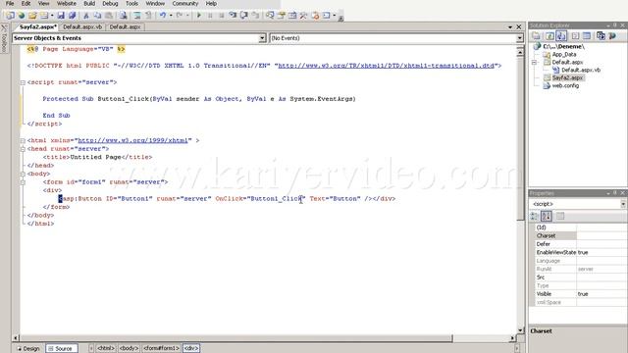628x353 pixels.
Task: Toggle Alphabetical sort in Properties panel
Action: [x=547, y=216]
